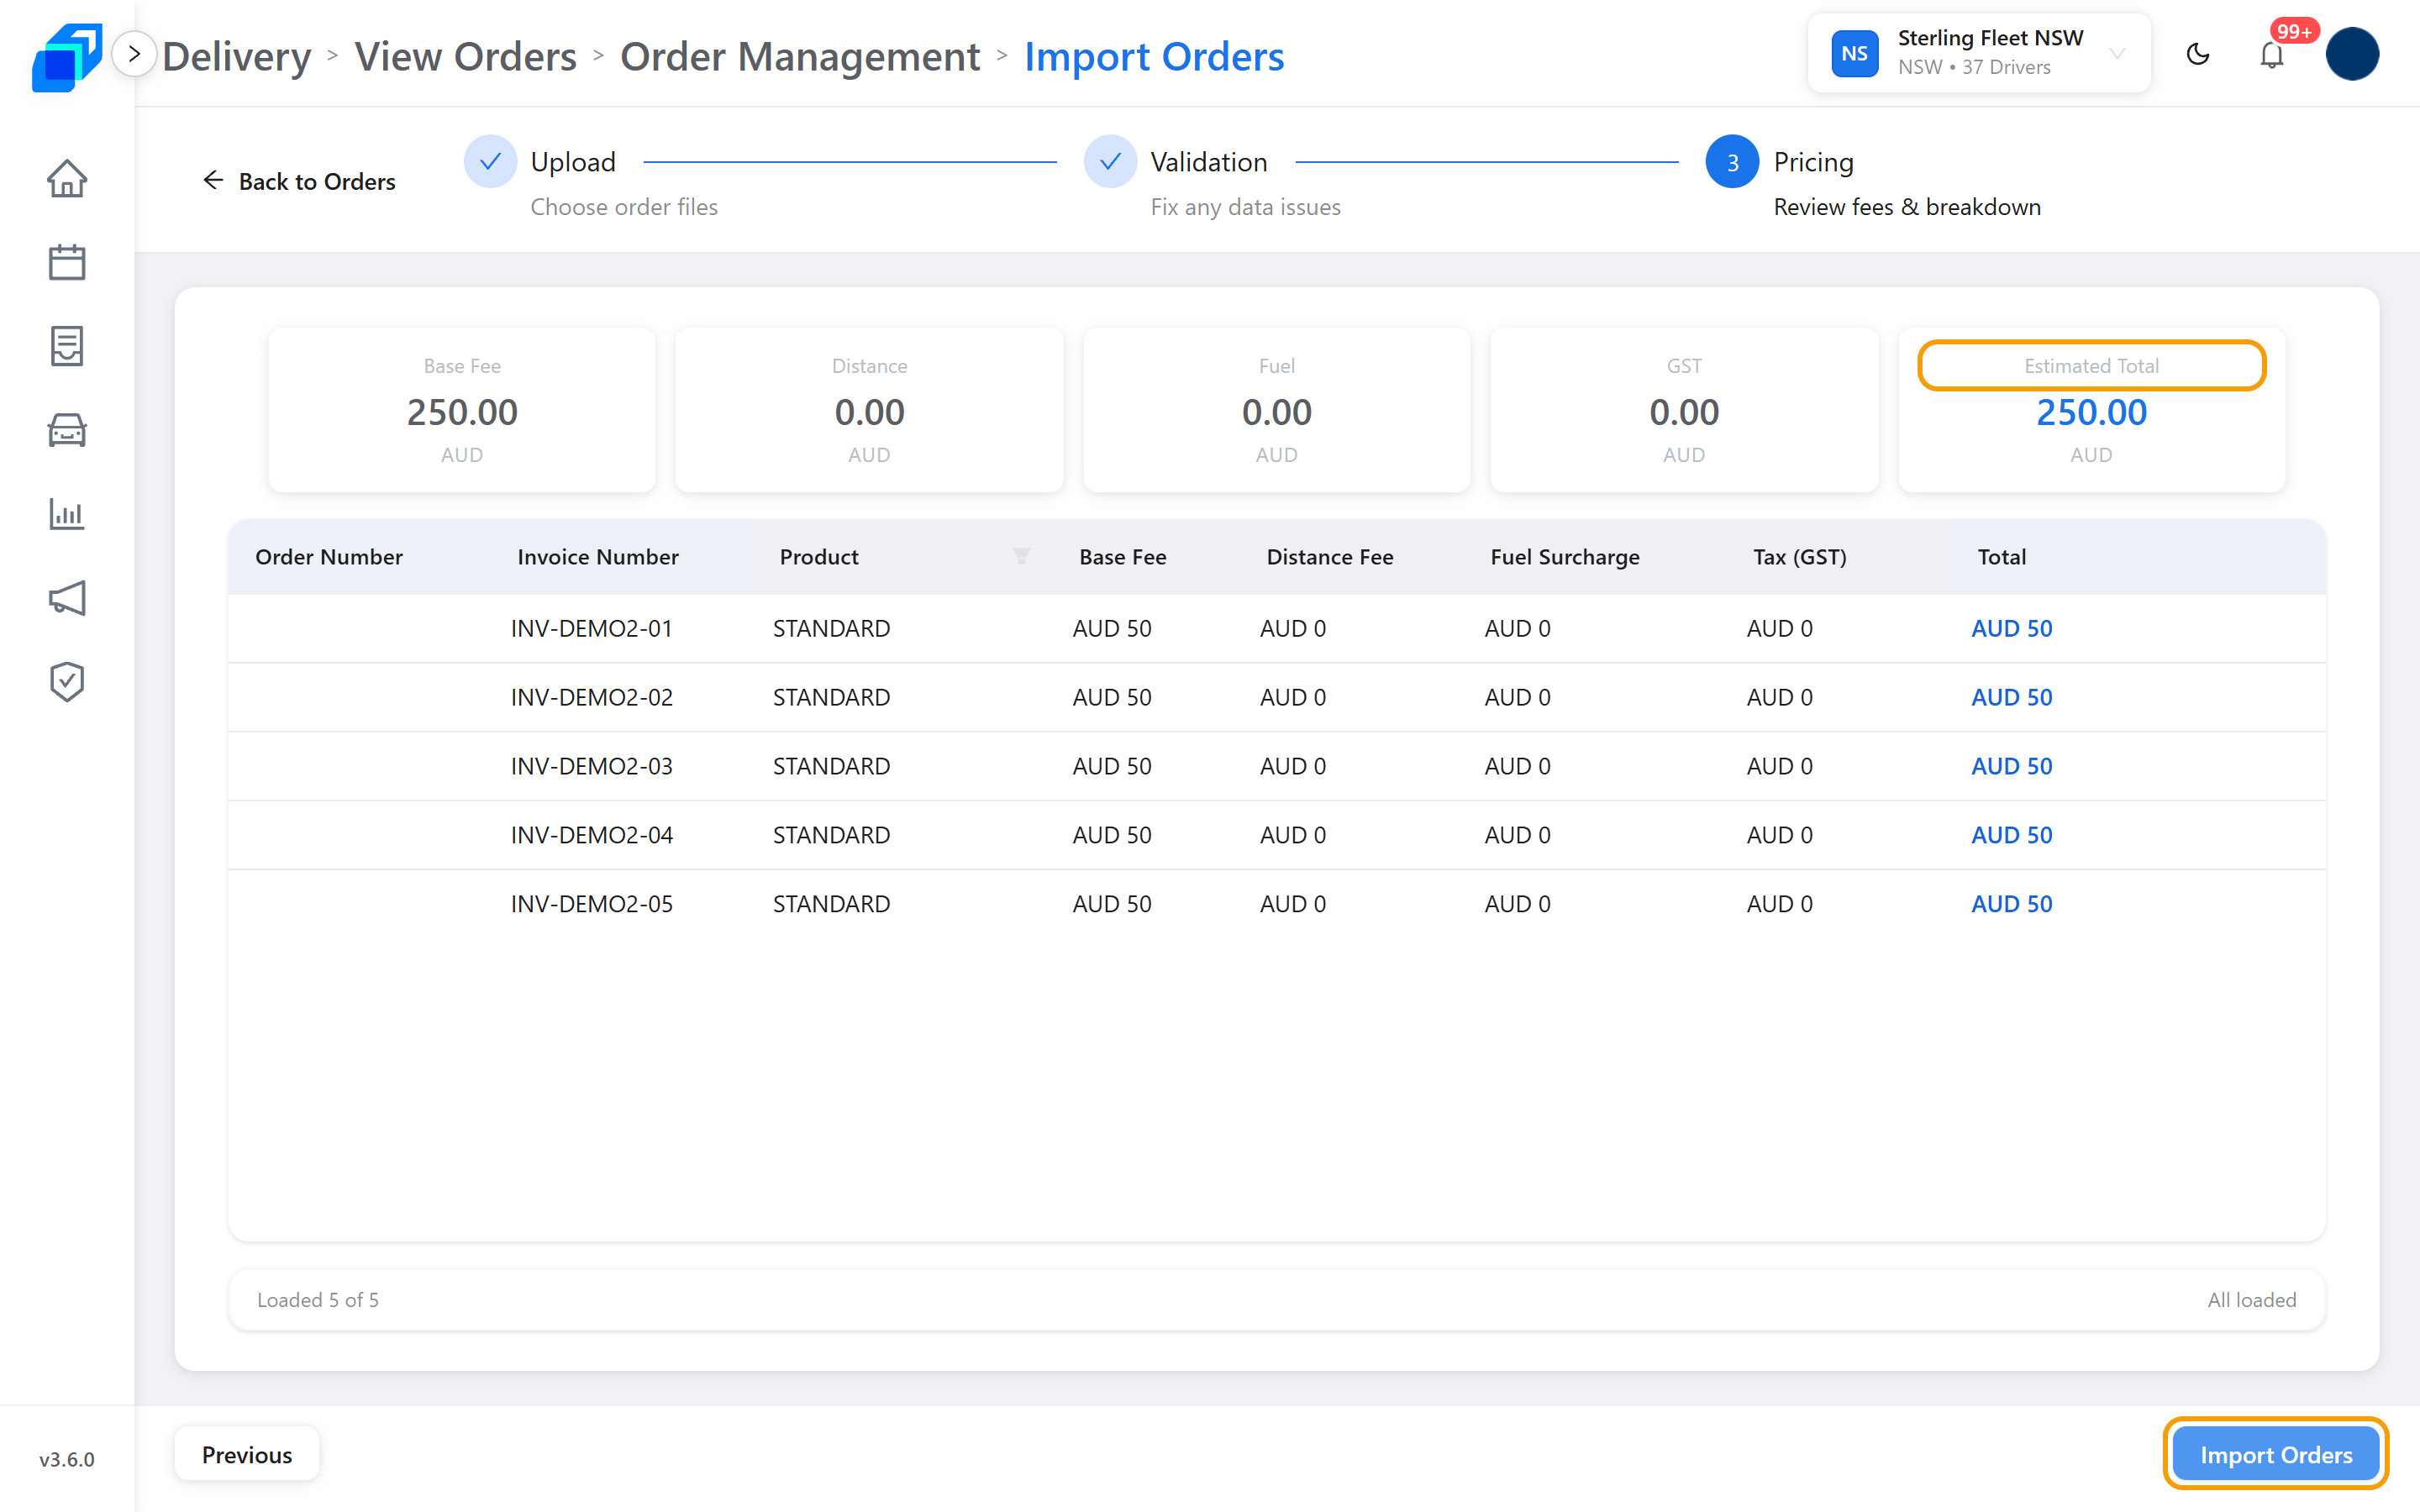Select the Pricing step 3

[x=1814, y=162]
